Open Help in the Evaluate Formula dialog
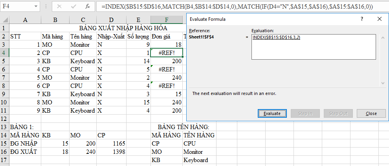Viewport: 389px width, 166px height. point(362,19)
